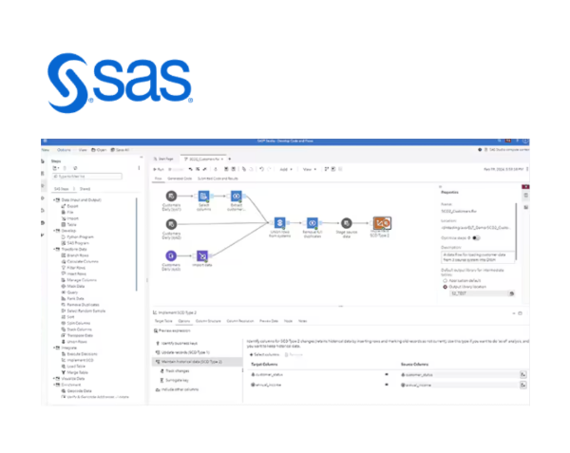Switch to the Generated Code tab
Image resolution: width=570 pixels, height=453 pixels.
click(x=180, y=178)
